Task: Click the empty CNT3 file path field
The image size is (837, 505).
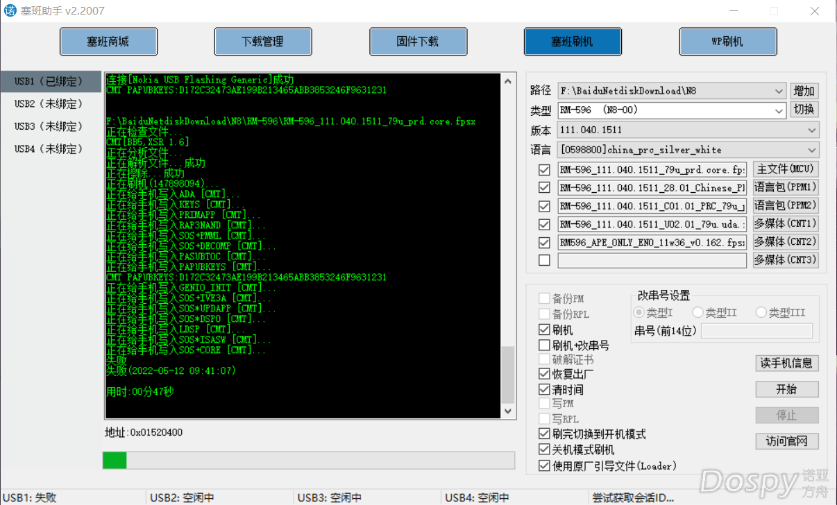Action: point(652,260)
